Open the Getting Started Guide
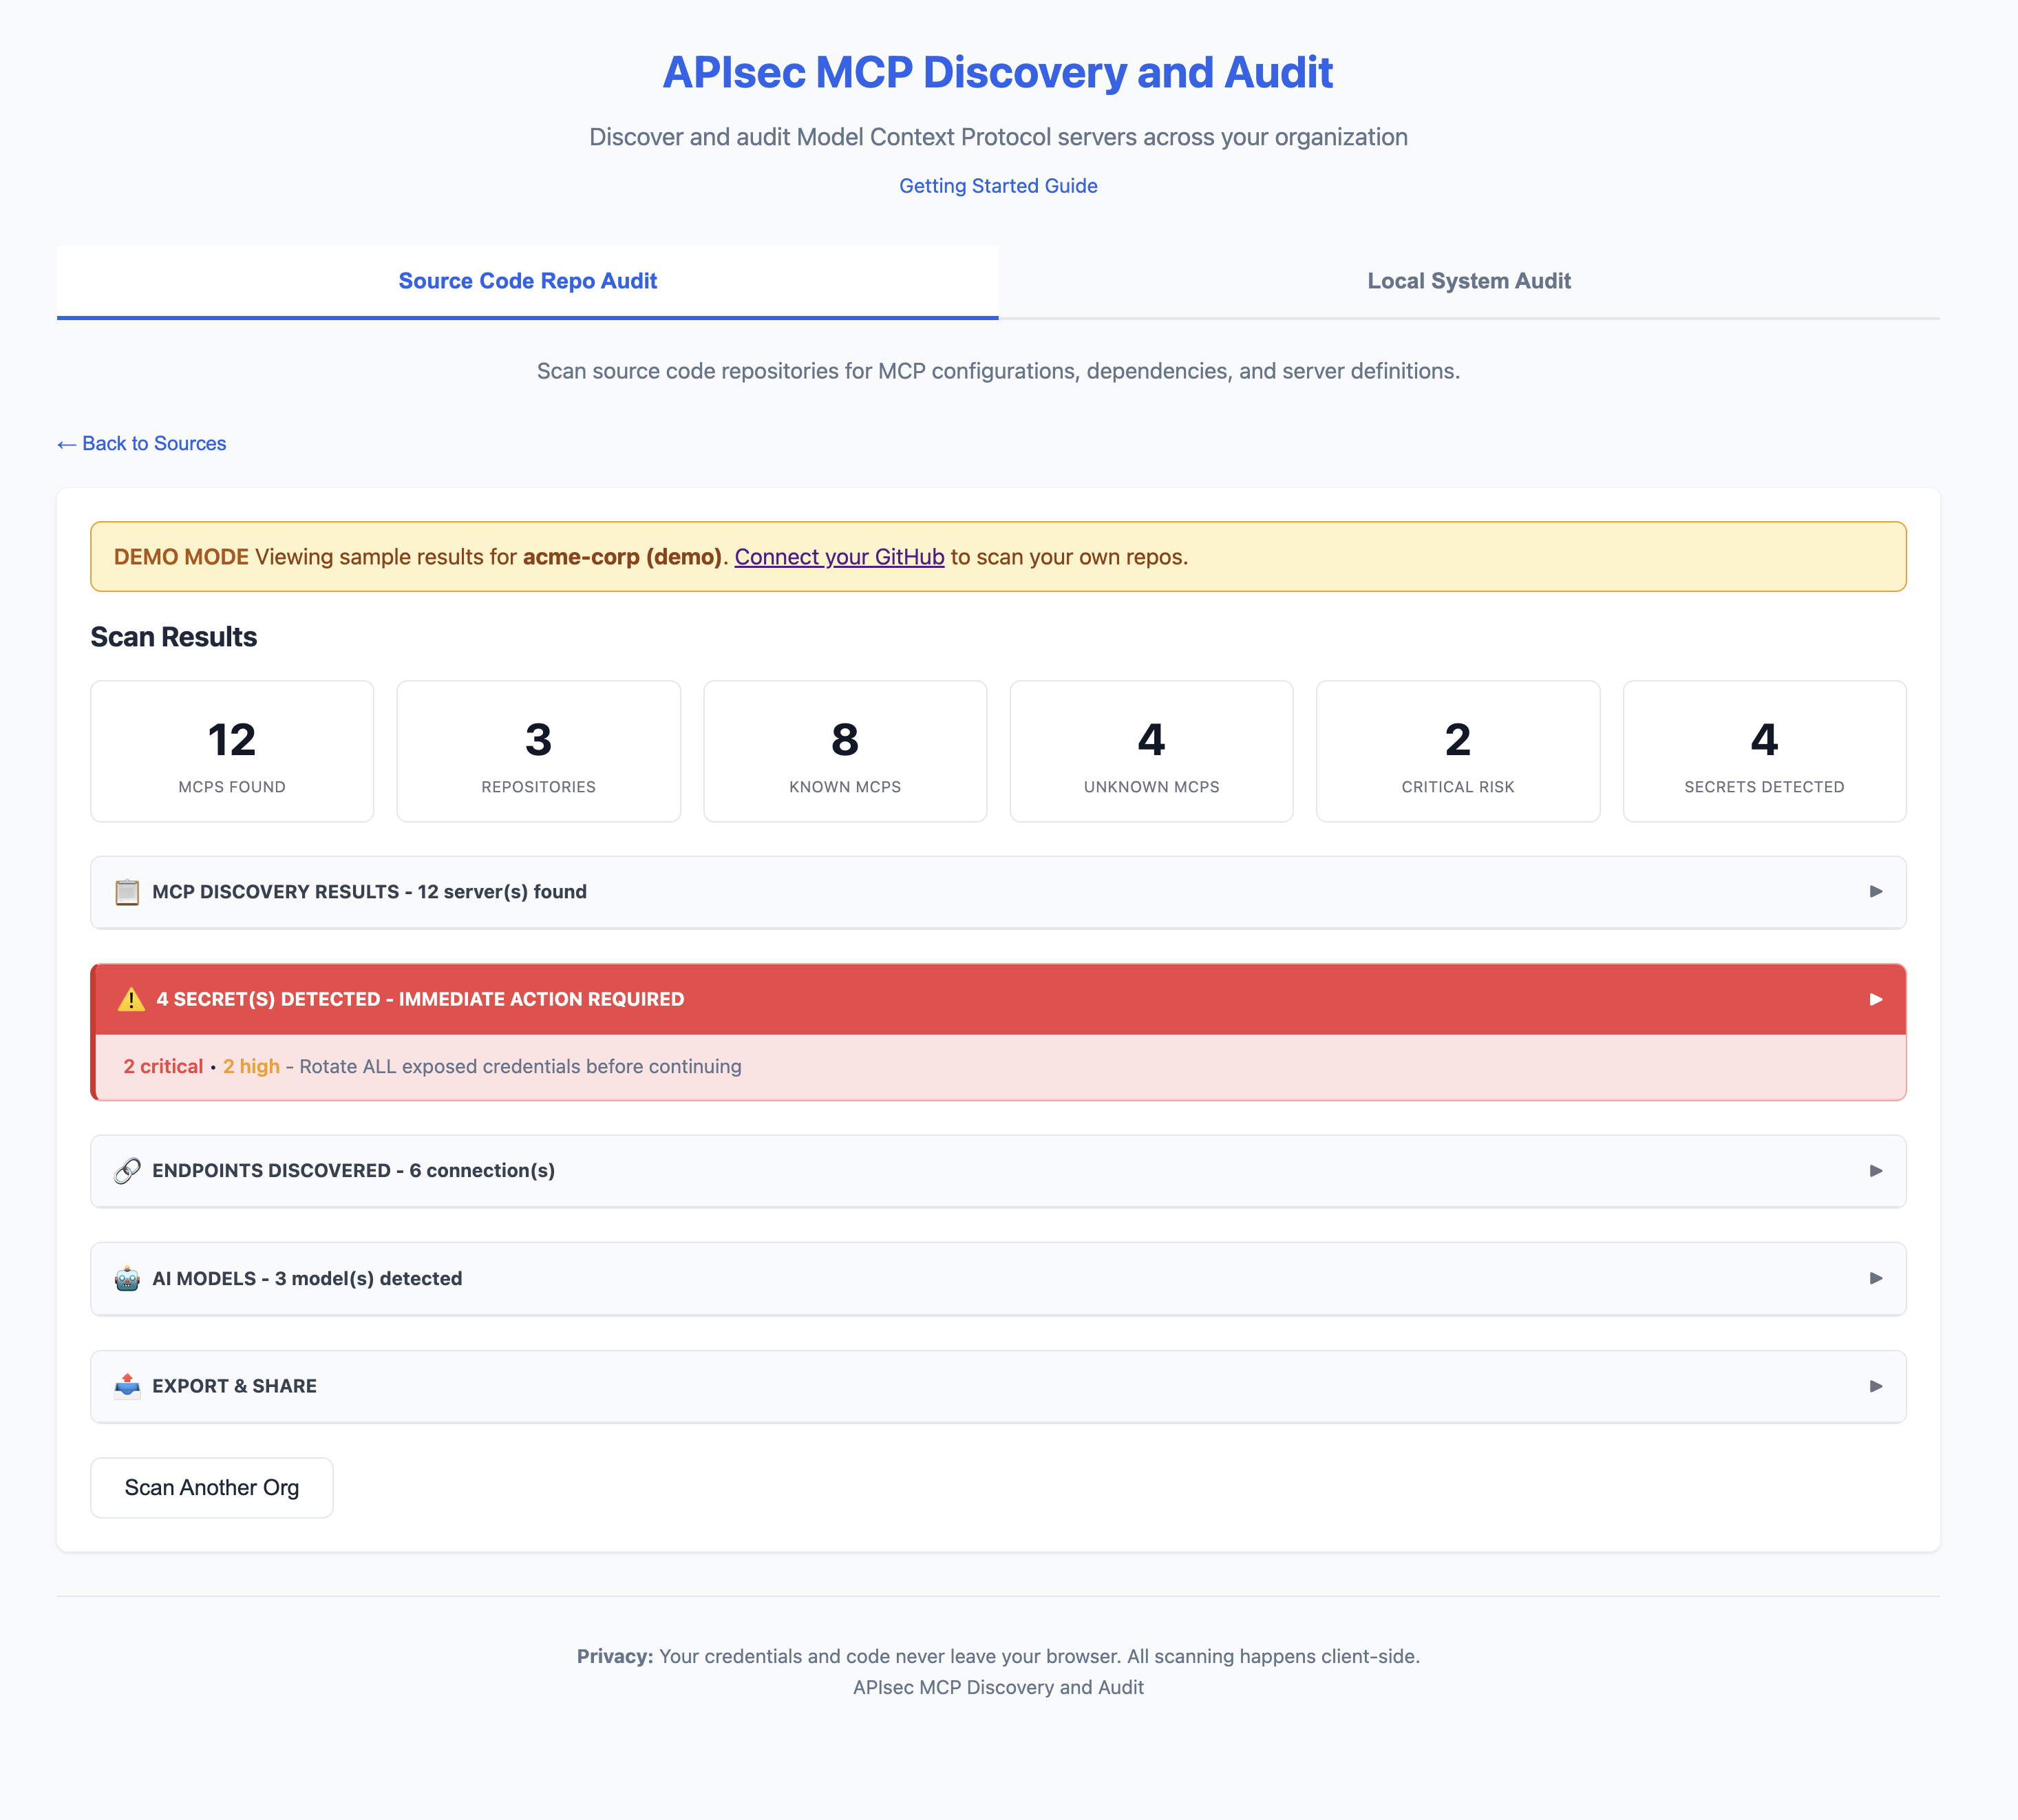 (x=997, y=185)
